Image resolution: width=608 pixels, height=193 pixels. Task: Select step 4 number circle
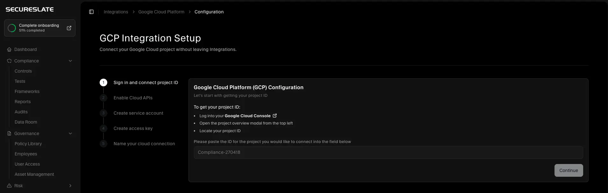pos(103,128)
